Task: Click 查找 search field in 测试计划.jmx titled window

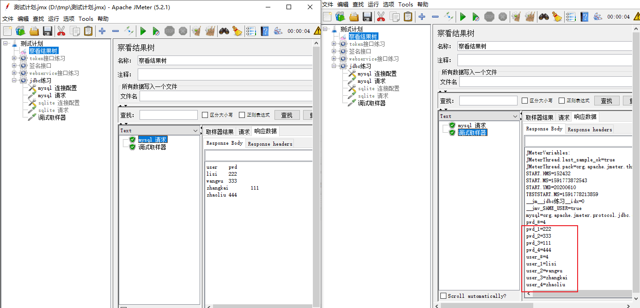Action: click(169, 115)
